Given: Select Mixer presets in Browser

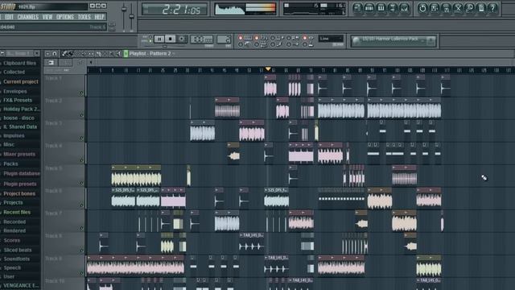Looking at the screenshot, I should coord(19,154).
